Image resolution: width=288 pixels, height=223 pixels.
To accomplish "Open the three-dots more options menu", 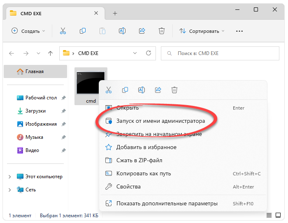I will pyautogui.click(x=239, y=31).
